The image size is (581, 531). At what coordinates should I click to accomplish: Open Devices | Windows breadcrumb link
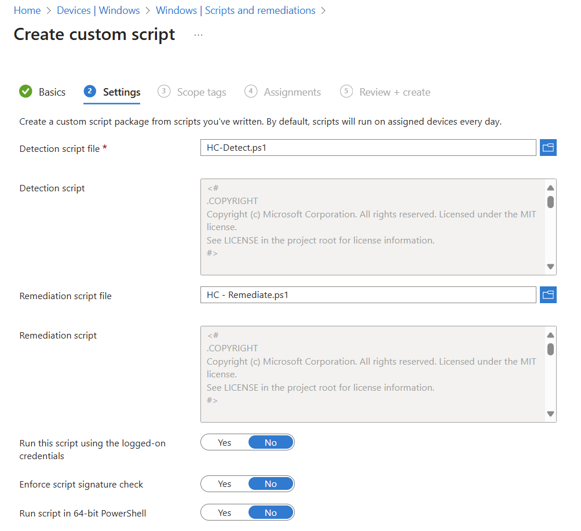coord(98,10)
